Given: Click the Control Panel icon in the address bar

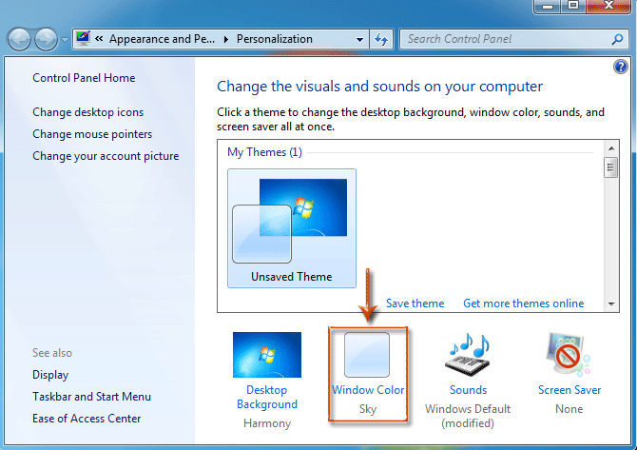Looking at the screenshot, I should point(83,39).
